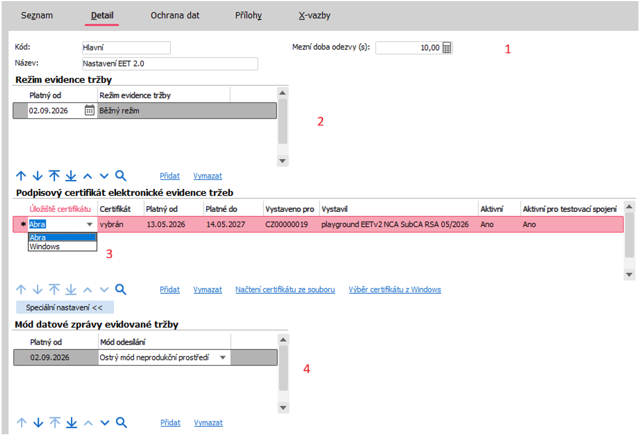Viewport: 639px width, 438px height.
Task: Click scrollbar down arrow of certificate table
Action: click(x=629, y=275)
